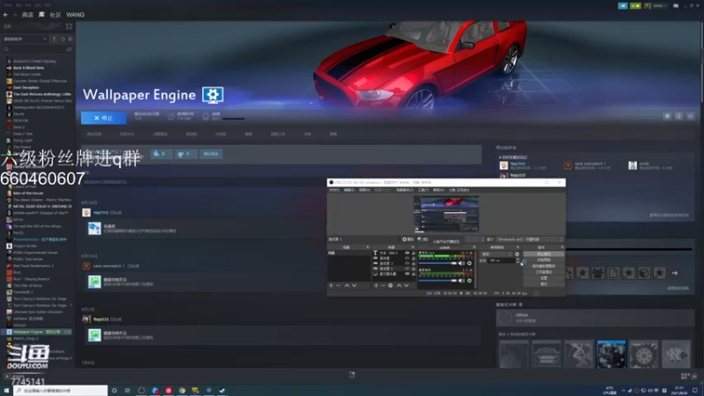The height and width of the screenshot is (396, 704).
Task: Click OBS Stop Streaming button
Action: 544,253
